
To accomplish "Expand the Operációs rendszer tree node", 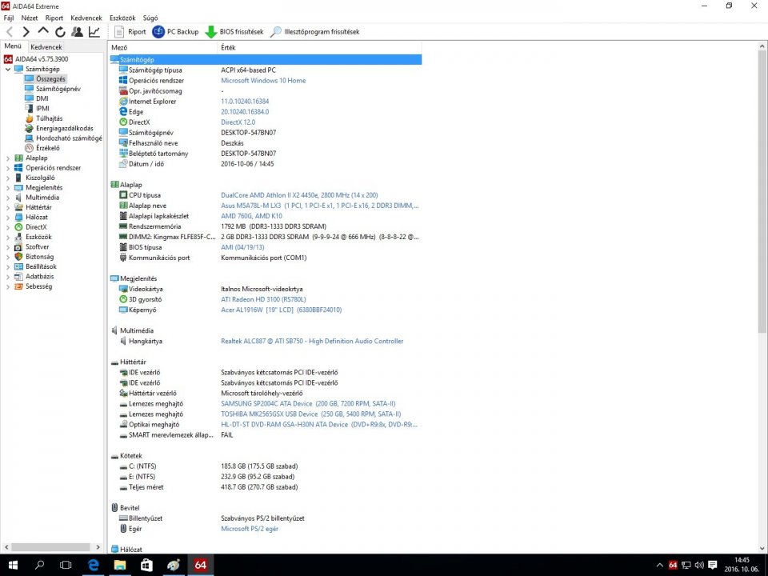I will [x=8, y=168].
